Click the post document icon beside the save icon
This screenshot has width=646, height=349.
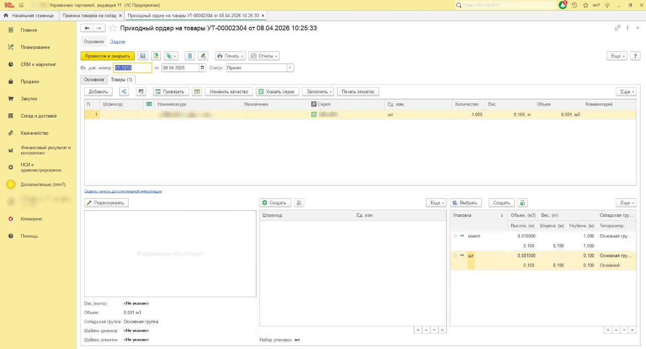[x=156, y=56]
